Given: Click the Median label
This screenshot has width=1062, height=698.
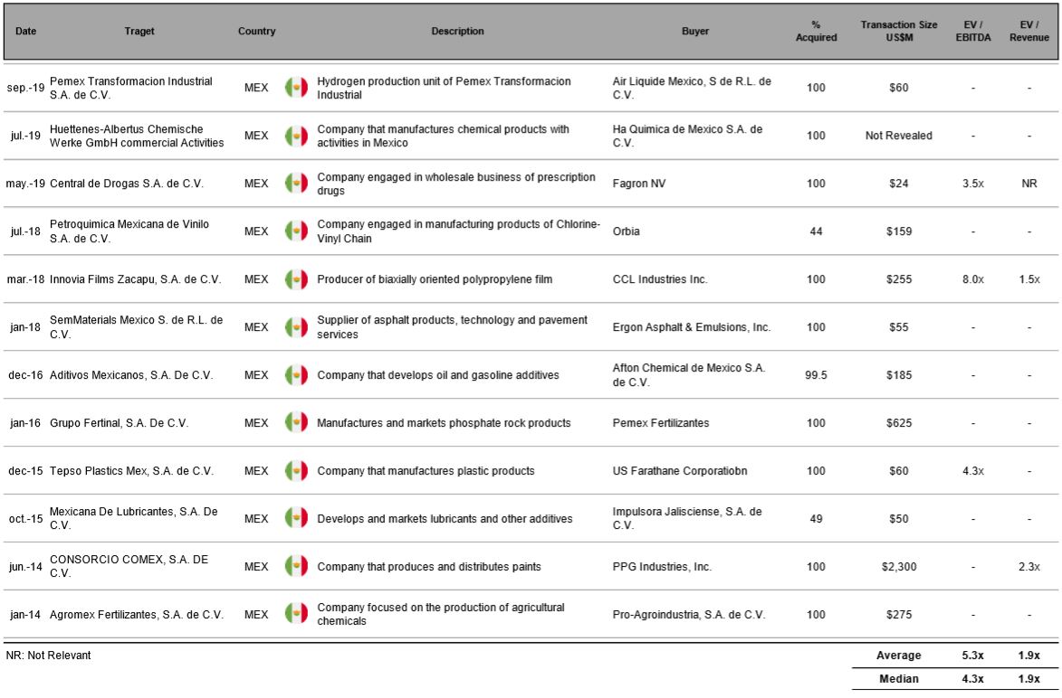Looking at the screenshot, I should tap(899, 679).
